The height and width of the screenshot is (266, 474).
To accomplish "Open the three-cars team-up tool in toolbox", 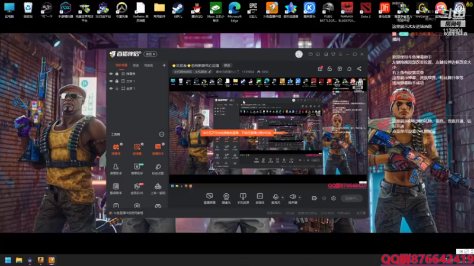I will point(158,189).
